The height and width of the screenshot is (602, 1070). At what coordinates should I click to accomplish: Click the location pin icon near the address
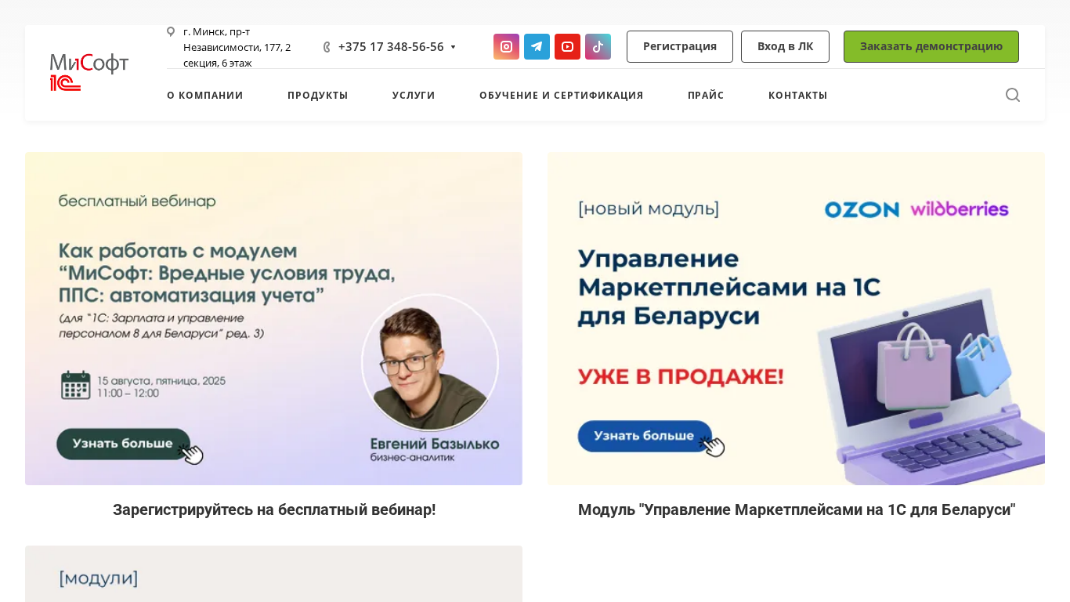171,31
